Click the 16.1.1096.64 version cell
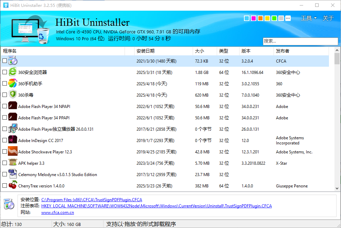 [x=252, y=72]
